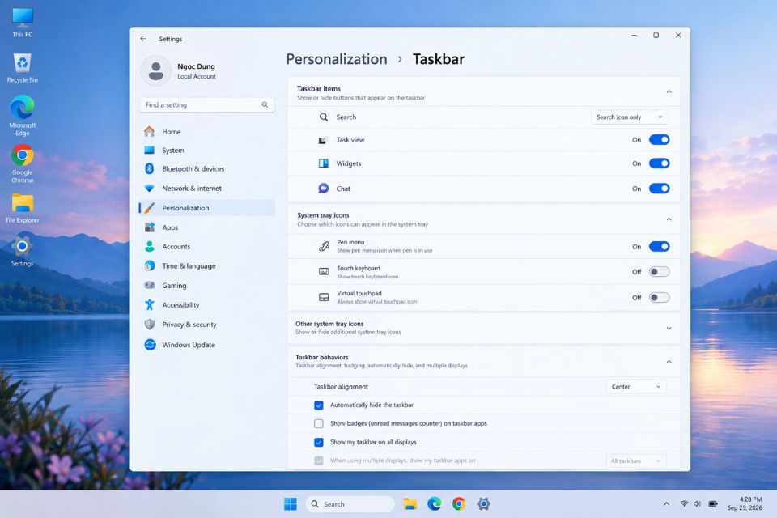Uncheck Automatically hide the taskbar
The image size is (777, 518).
(x=319, y=405)
